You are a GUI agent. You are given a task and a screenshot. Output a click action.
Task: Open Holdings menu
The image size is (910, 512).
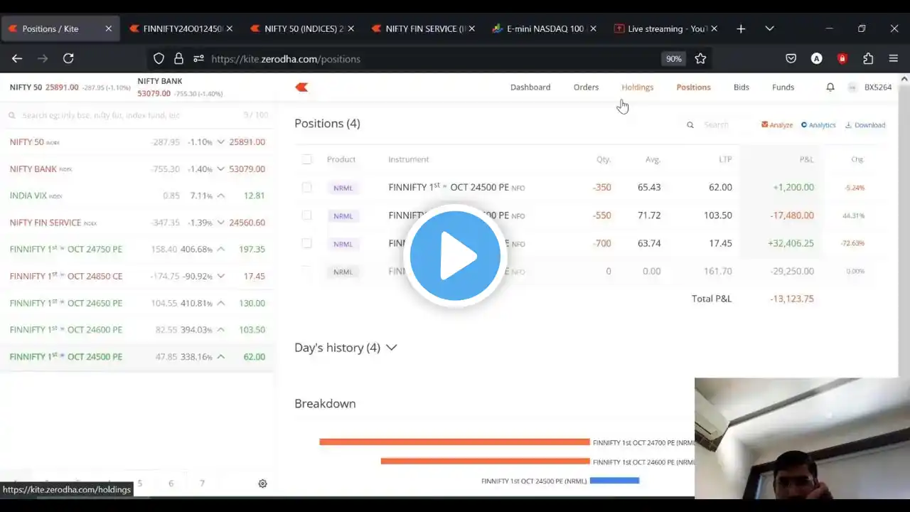[x=637, y=87]
